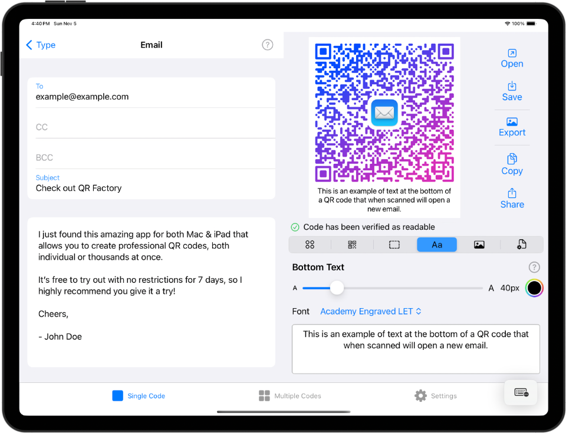The height and width of the screenshot is (433, 566).
Task: Open the Academy Engraved LET font dropdown
Action: pyautogui.click(x=371, y=312)
